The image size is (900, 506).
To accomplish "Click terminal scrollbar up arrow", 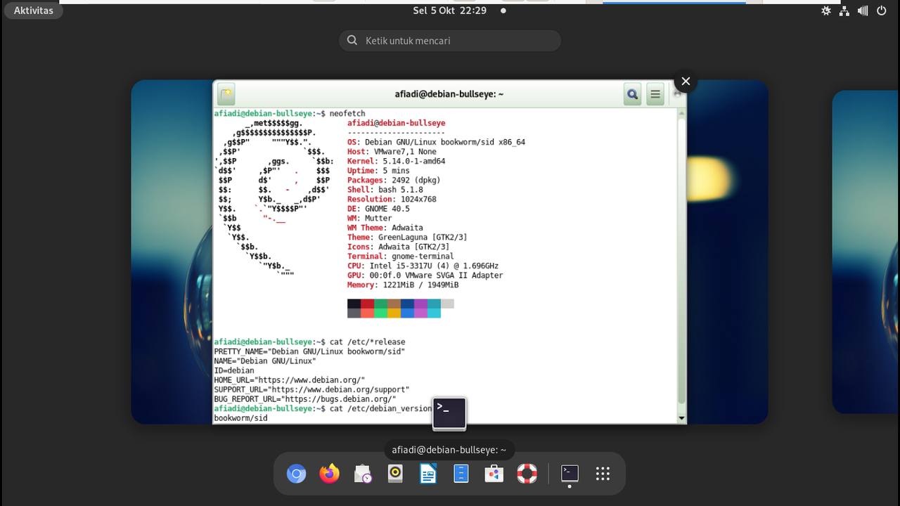I will (681, 113).
